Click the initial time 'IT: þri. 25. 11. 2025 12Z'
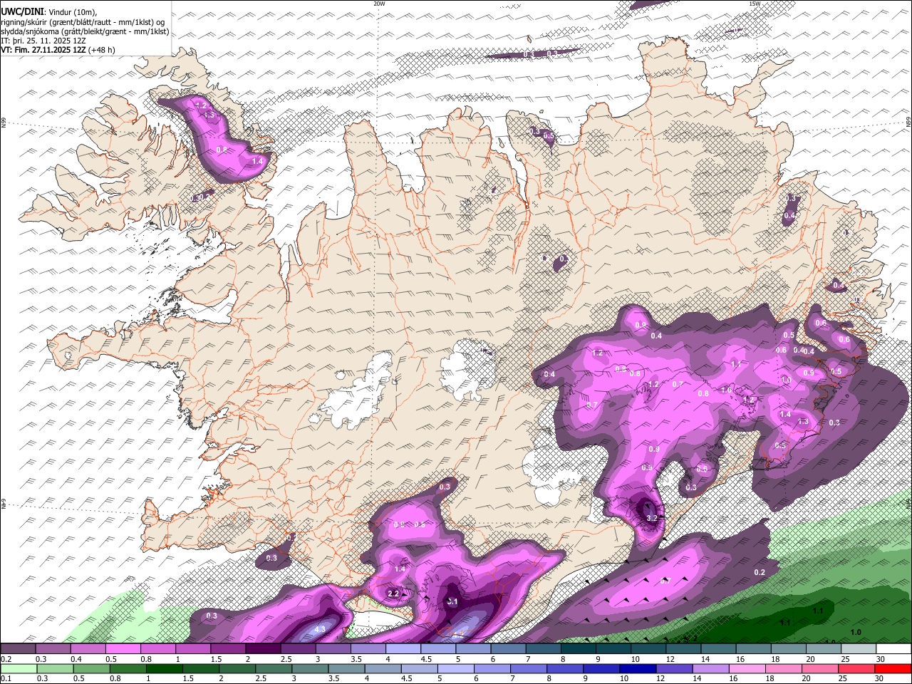The width and height of the screenshot is (912, 684). tap(43, 41)
